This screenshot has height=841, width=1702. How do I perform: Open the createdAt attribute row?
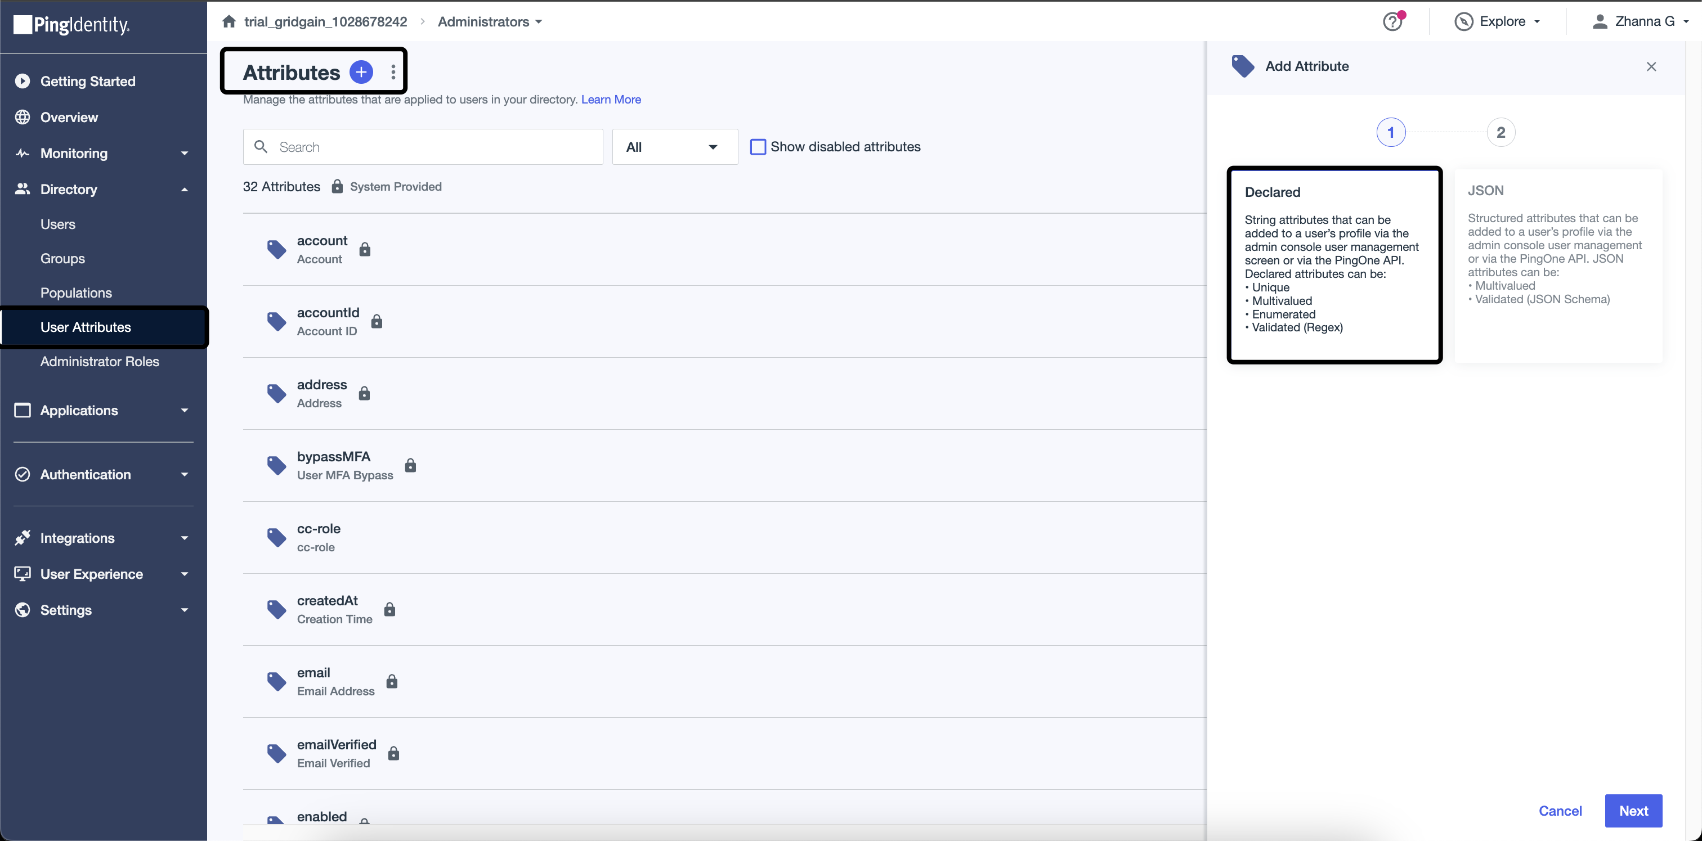pyautogui.click(x=724, y=609)
